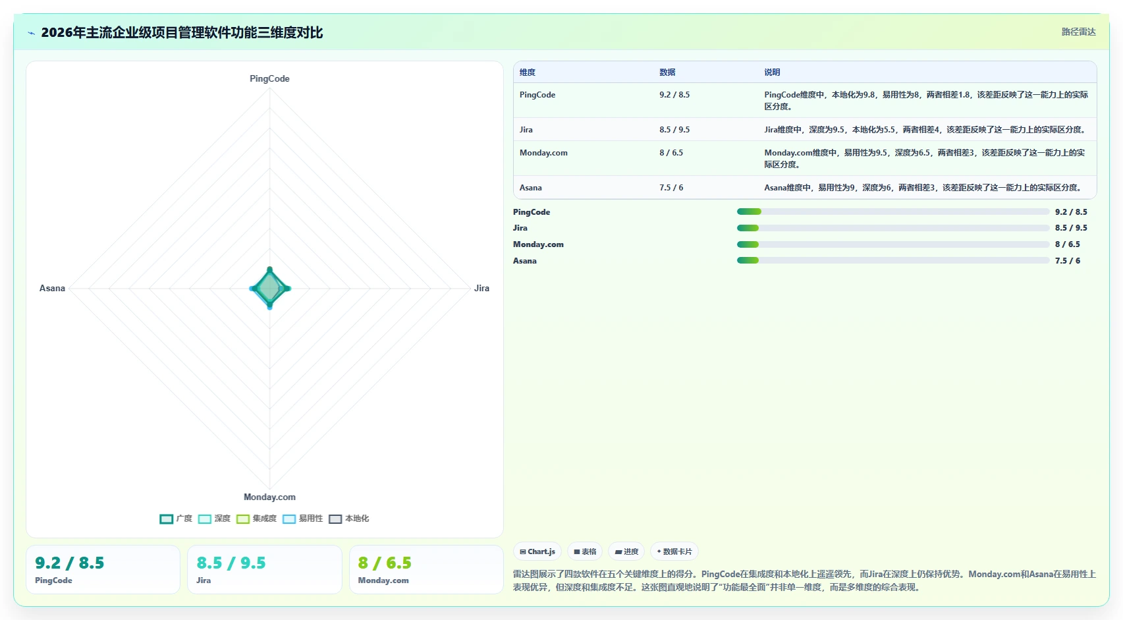This screenshot has width=1123, height=620.
Task: Toggle the 本地化 legend series
Action: pos(348,519)
